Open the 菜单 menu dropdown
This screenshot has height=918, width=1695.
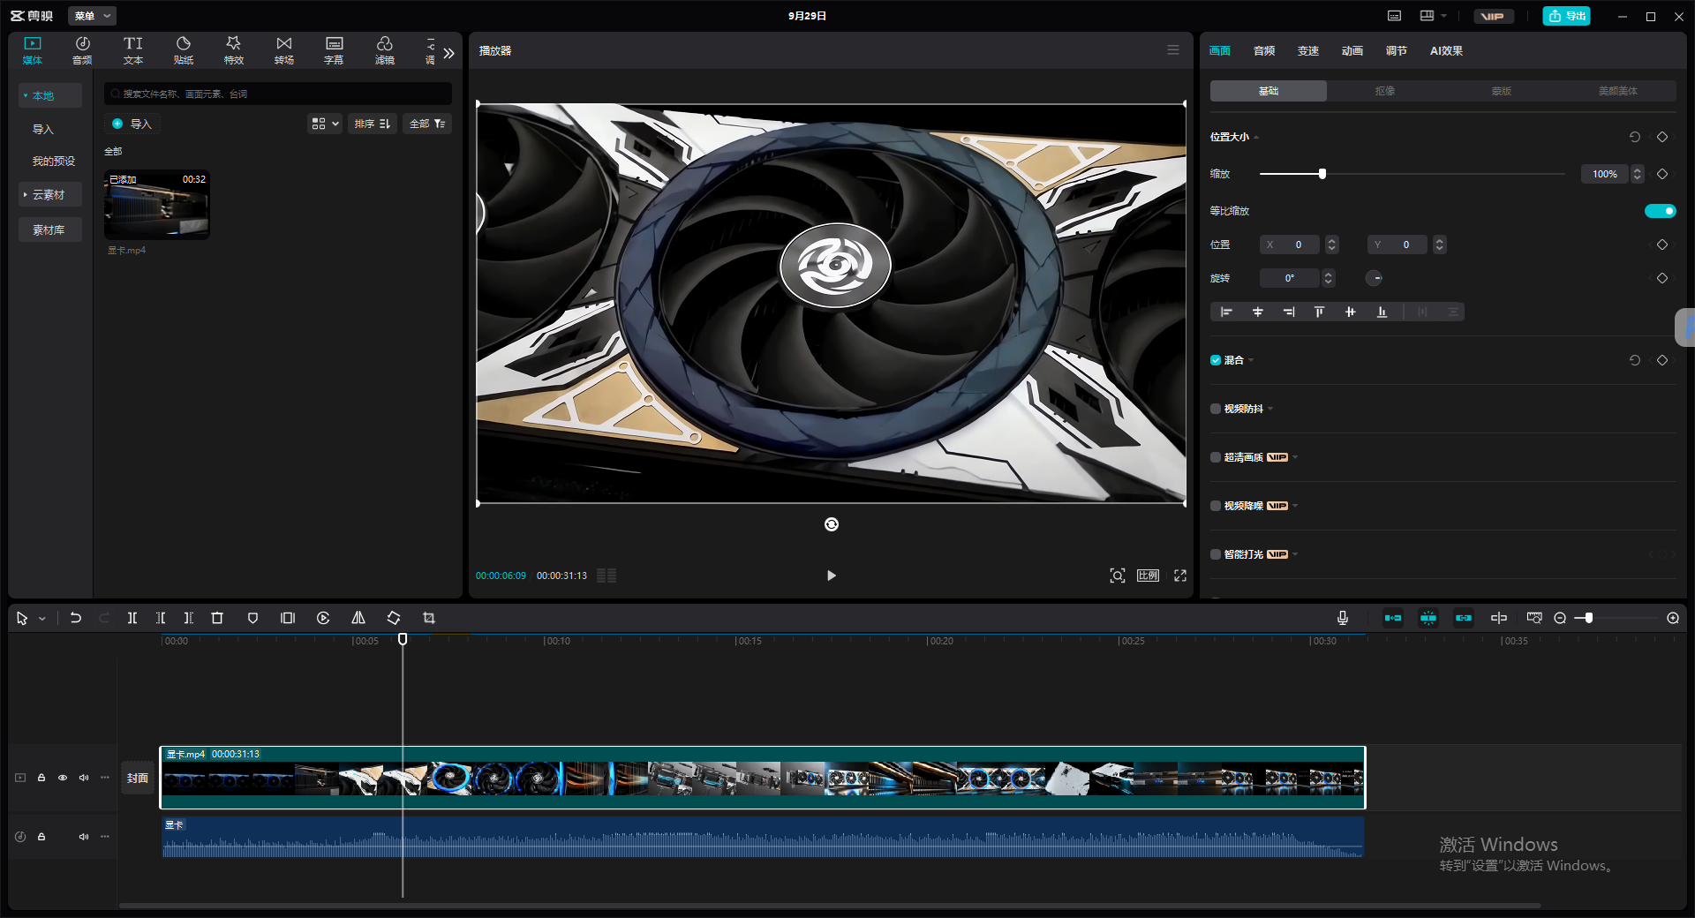[93, 16]
